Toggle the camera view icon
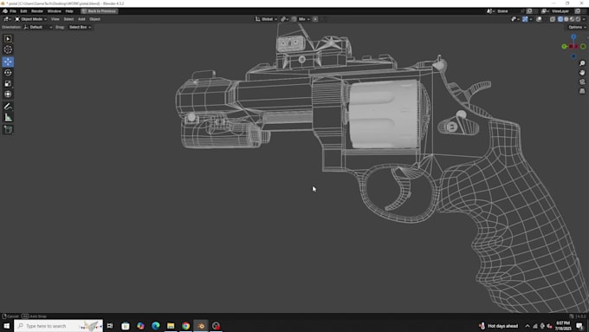The image size is (589, 332). click(x=582, y=82)
